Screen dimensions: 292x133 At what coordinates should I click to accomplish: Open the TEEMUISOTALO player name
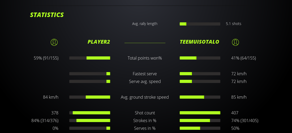pos(199,42)
